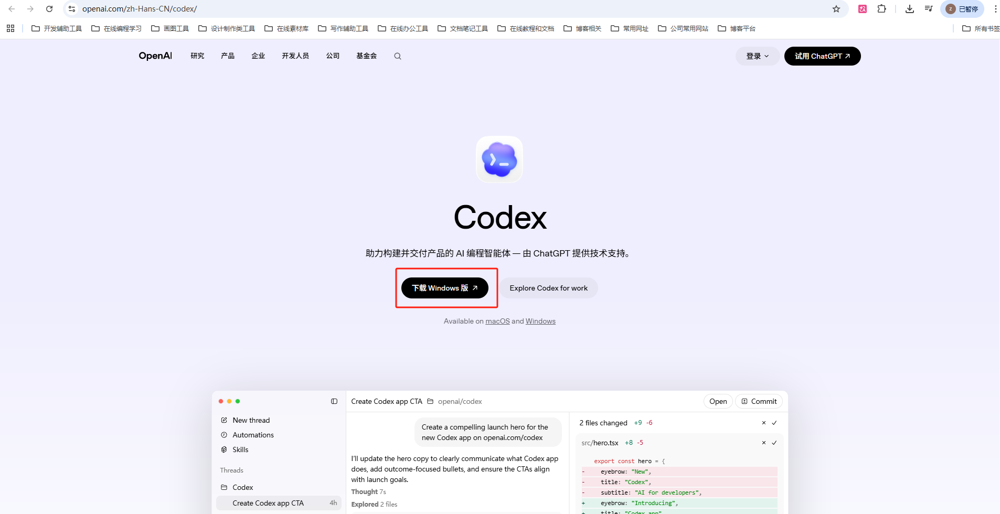Open Skills in the Codex sidebar
Viewport: 1000px width, 514px height.
tap(235, 449)
